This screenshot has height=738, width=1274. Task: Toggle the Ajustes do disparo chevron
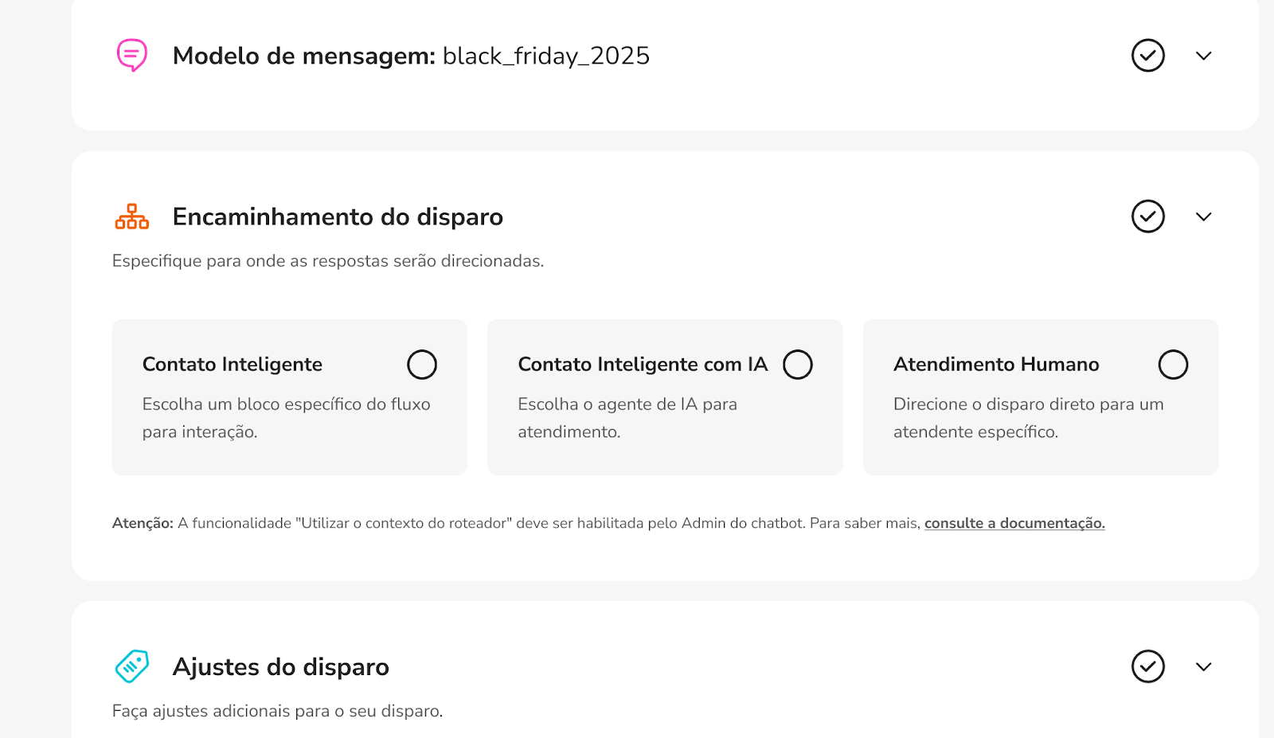click(1203, 666)
